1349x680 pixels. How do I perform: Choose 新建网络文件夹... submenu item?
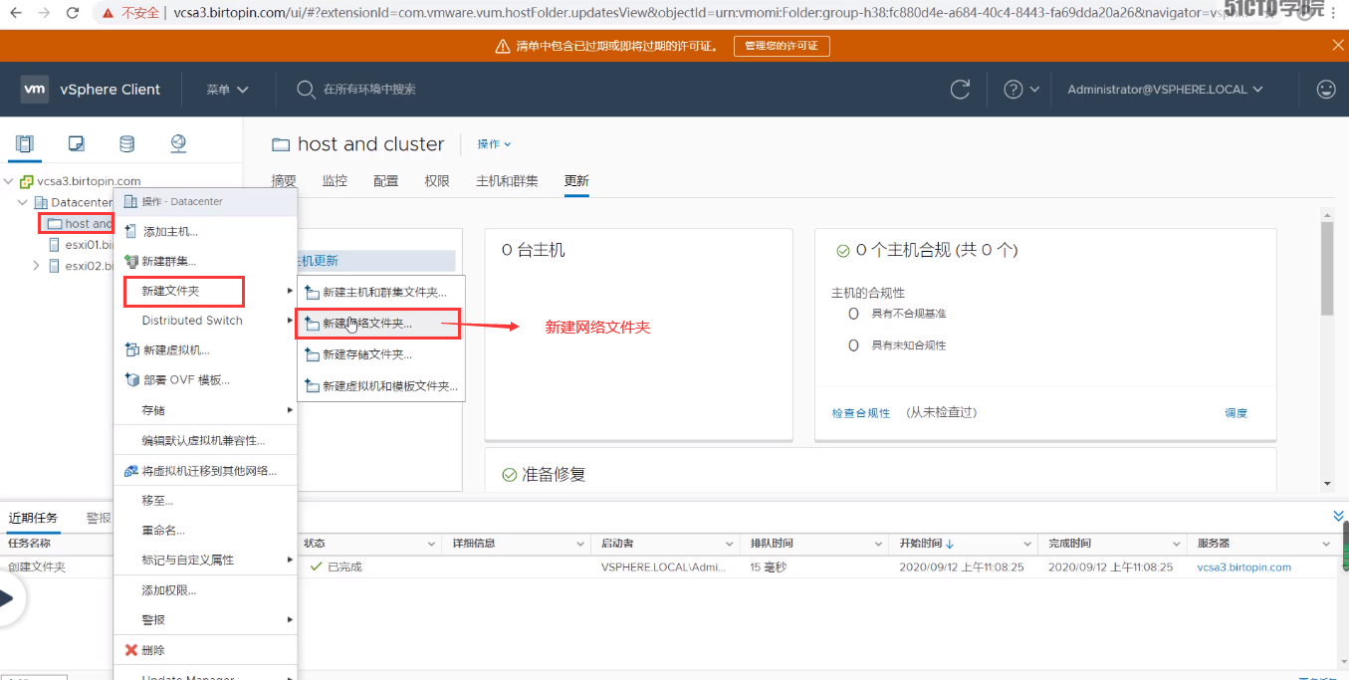pyautogui.click(x=380, y=324)
